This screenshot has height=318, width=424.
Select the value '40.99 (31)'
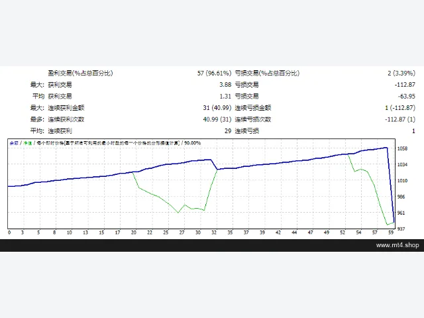coord(217,119)
